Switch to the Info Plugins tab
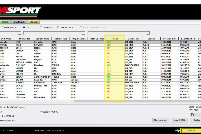 [19, 22]
